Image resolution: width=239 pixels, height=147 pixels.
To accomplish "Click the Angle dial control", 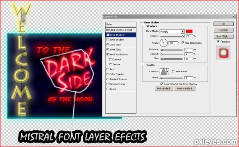I will [x=164, y=43].
